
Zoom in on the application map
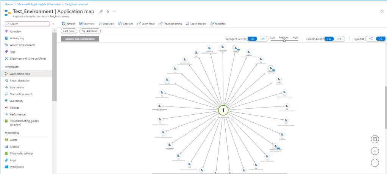375,151
